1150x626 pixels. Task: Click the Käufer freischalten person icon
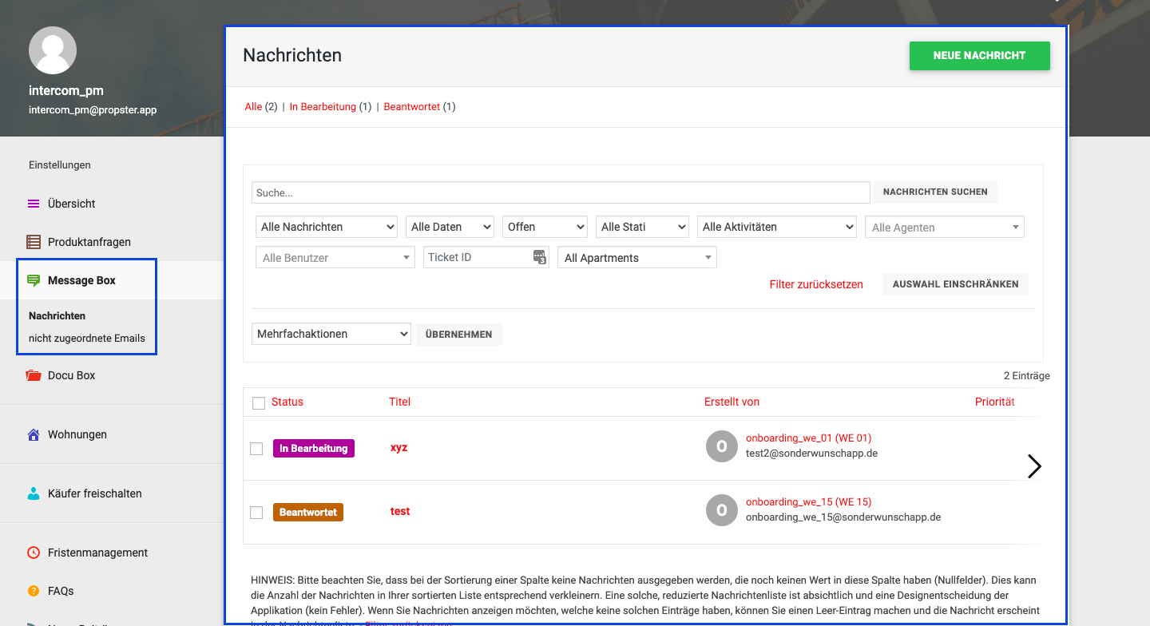[34, 493]
